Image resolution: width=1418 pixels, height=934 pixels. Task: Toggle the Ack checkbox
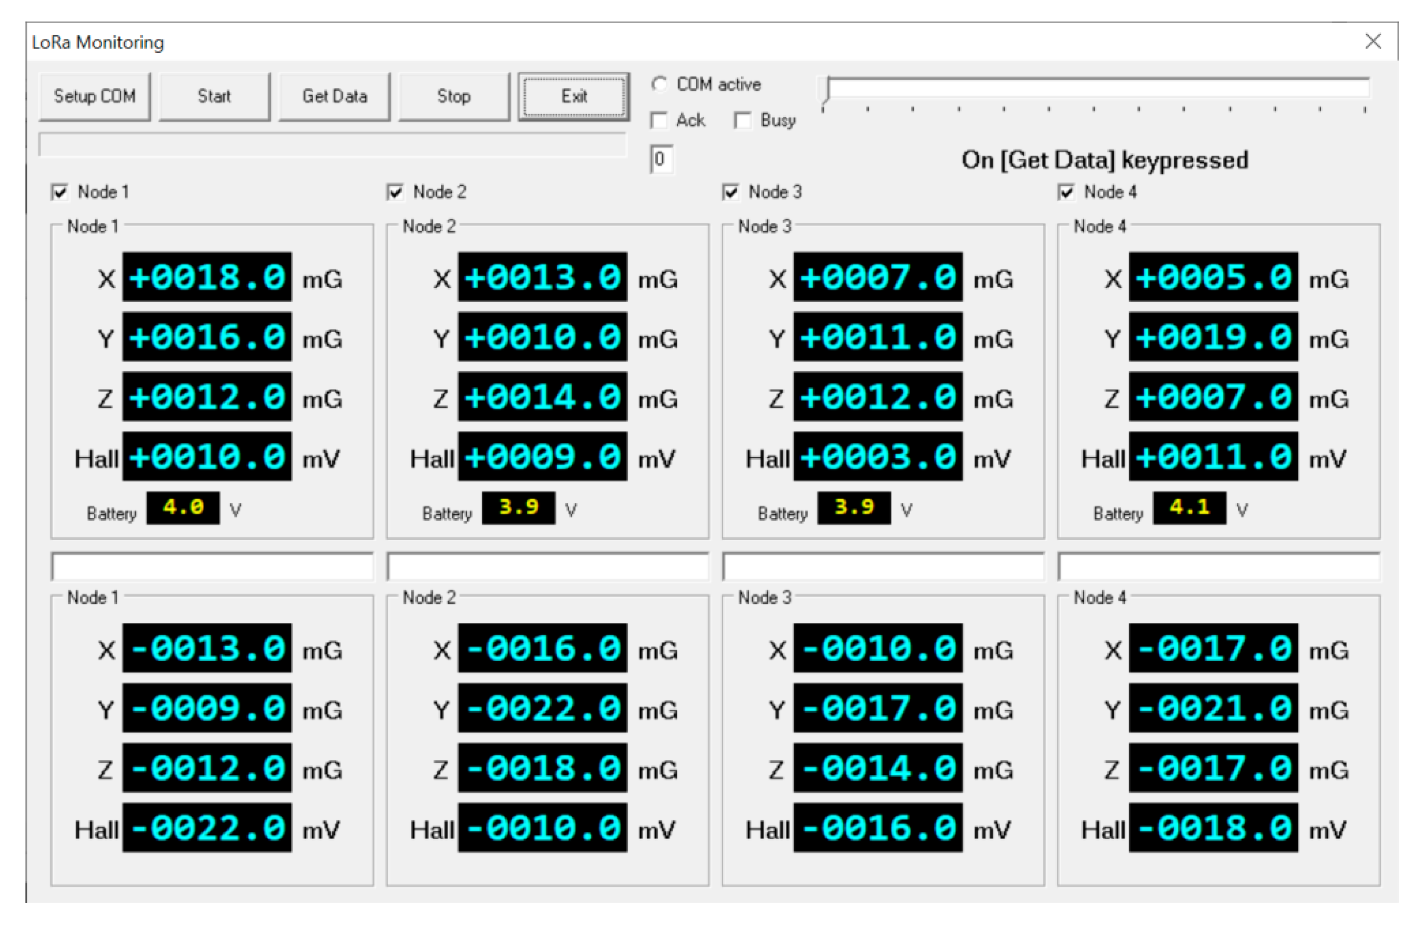659,121
